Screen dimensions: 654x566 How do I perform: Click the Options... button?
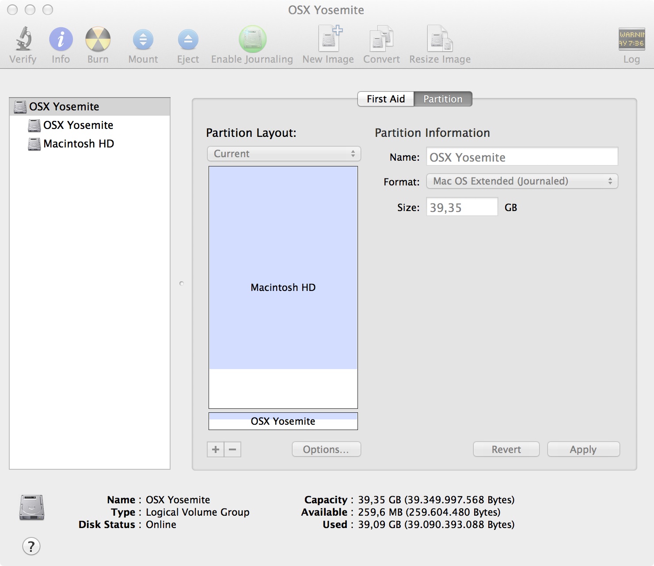pyautogui.click(x=326, y=449)
